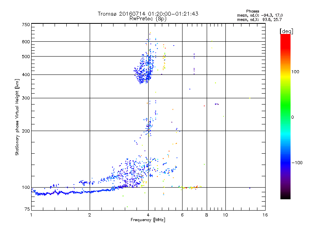The height and width of the screenshot is (234, 312).
Task: Click y-axis tick label '75'
Action: click(x=27, y=209)
